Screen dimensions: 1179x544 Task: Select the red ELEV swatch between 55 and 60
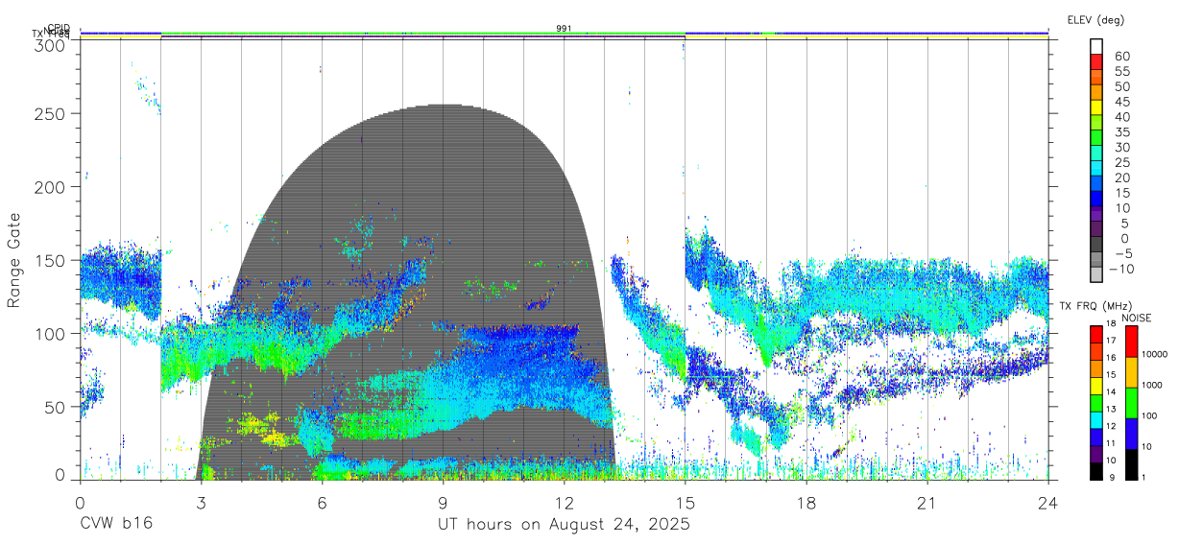pyautogui.click(x=1096, y=61)
